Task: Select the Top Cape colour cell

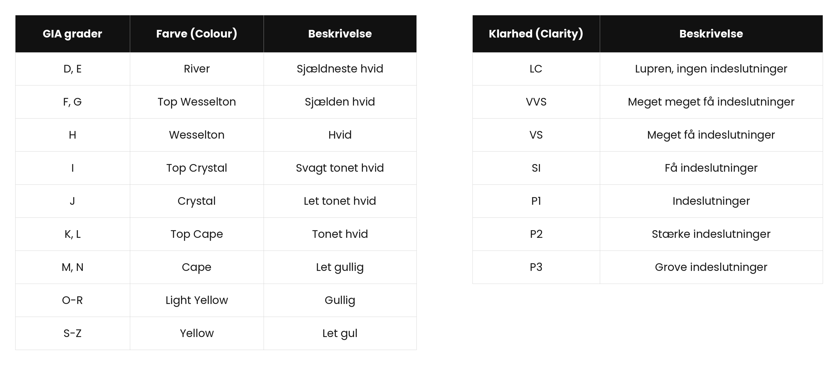Action: 197,234
